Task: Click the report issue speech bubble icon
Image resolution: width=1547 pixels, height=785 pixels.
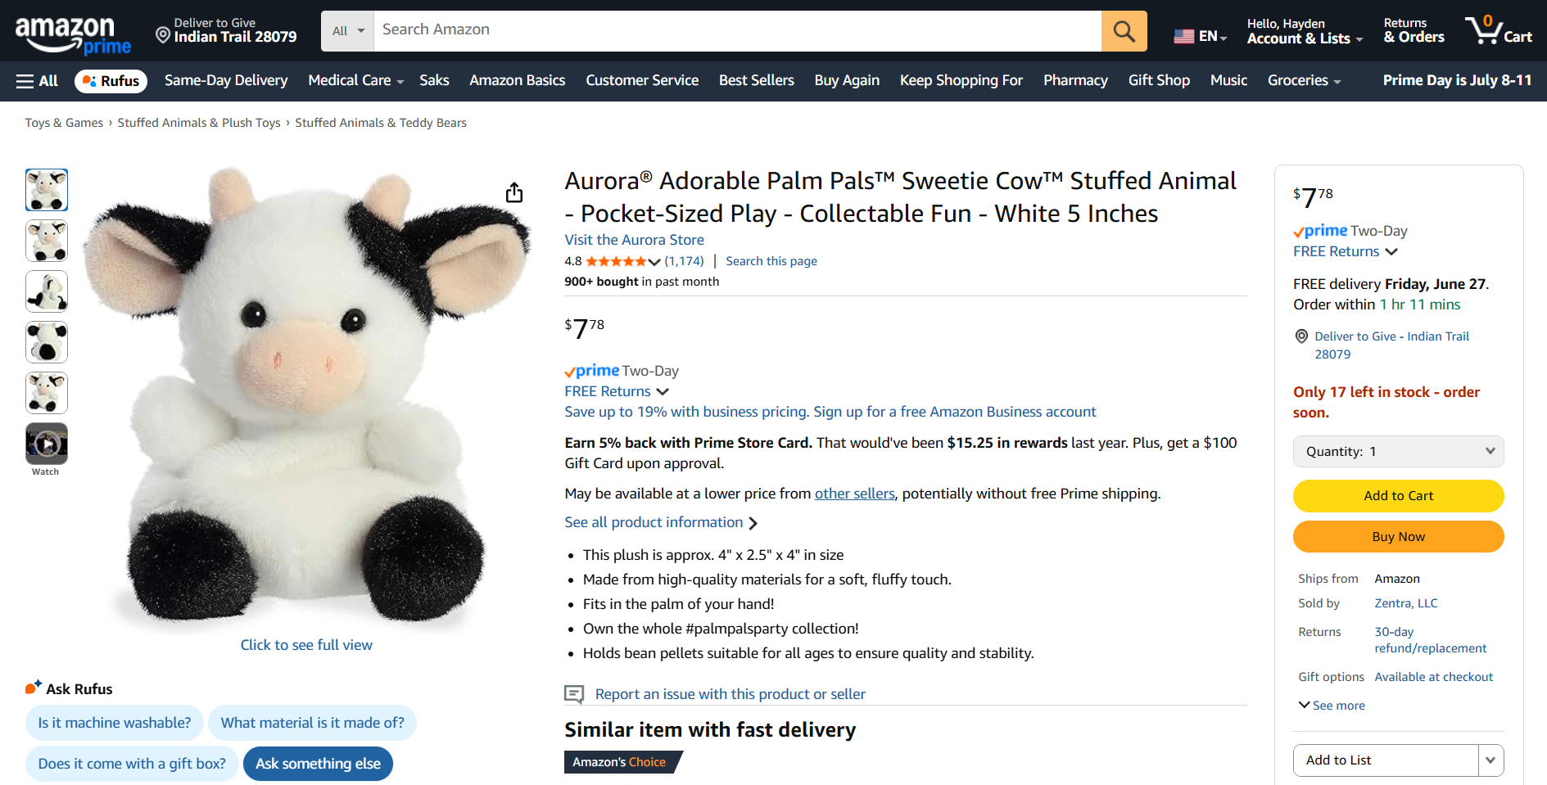Action: click(574, 694)
